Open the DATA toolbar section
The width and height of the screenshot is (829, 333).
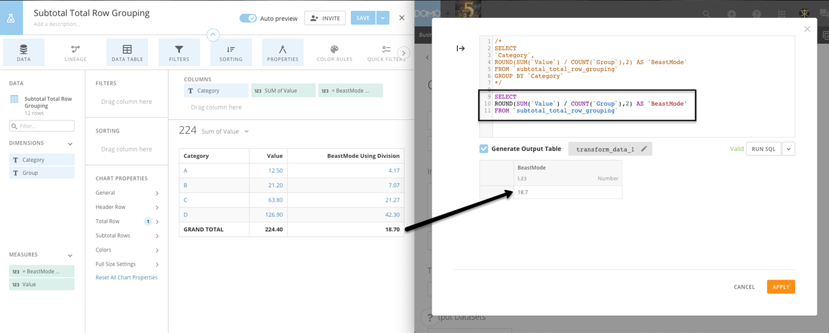24,52
